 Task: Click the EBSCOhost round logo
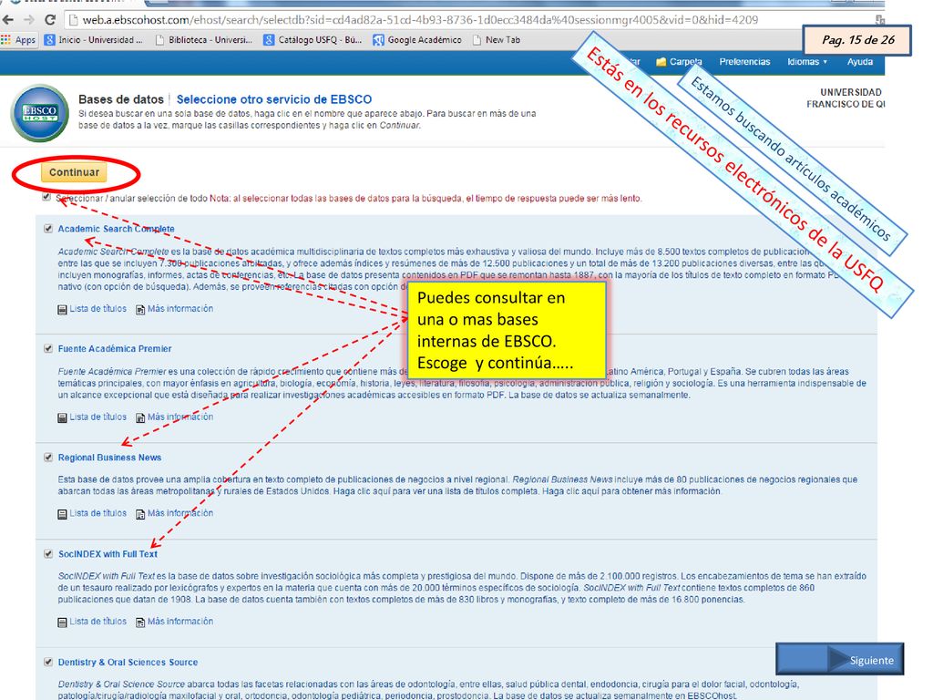click(x=40, y=113)
